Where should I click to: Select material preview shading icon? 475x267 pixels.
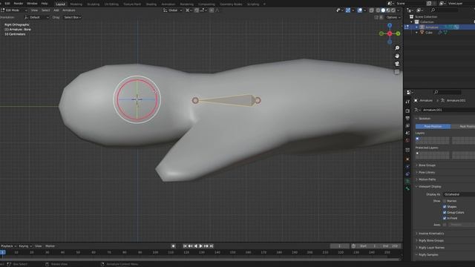(388, 10)
